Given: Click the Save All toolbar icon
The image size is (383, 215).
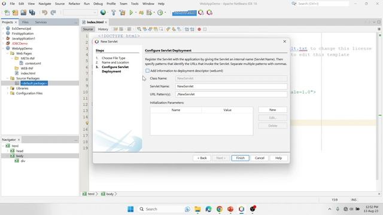Looking at the screenshot, I should 32,13.
